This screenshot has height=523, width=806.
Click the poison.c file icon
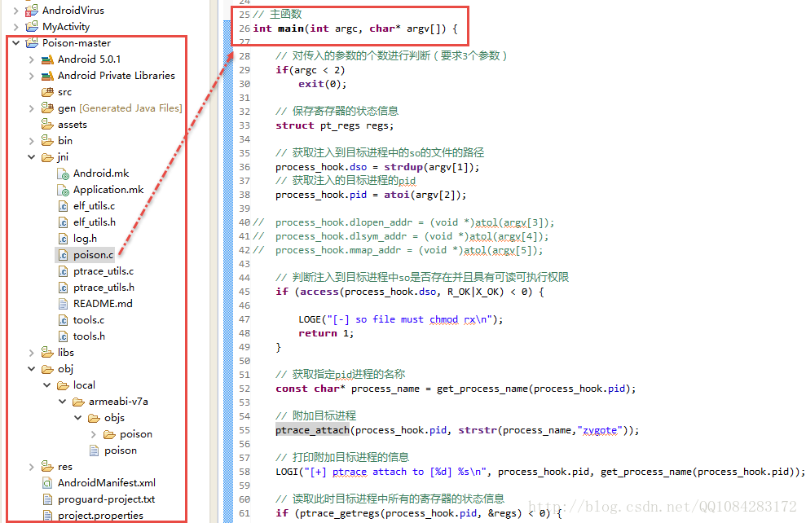pyautogui.click(x=63, y=255)
